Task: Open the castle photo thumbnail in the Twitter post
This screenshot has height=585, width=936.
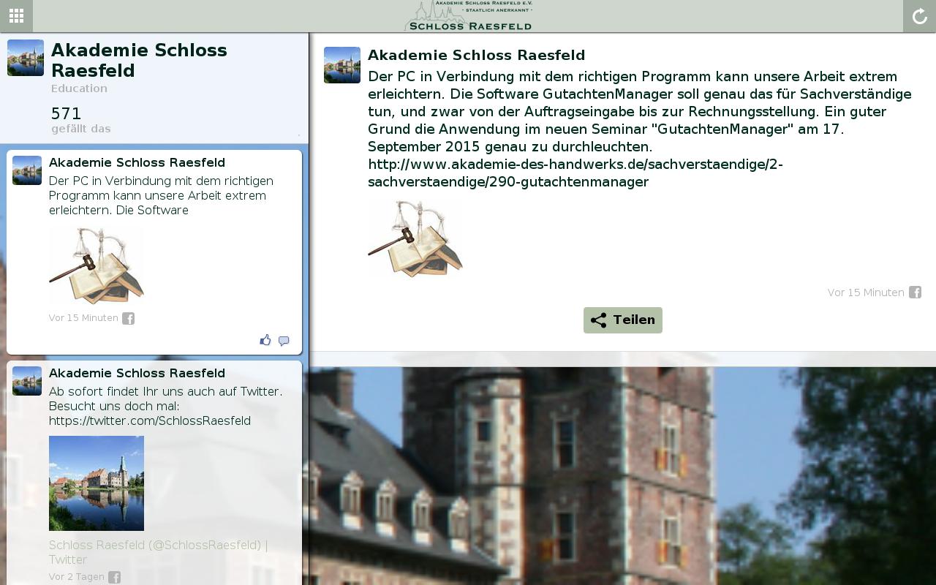Action: click(x=97, y=483)
